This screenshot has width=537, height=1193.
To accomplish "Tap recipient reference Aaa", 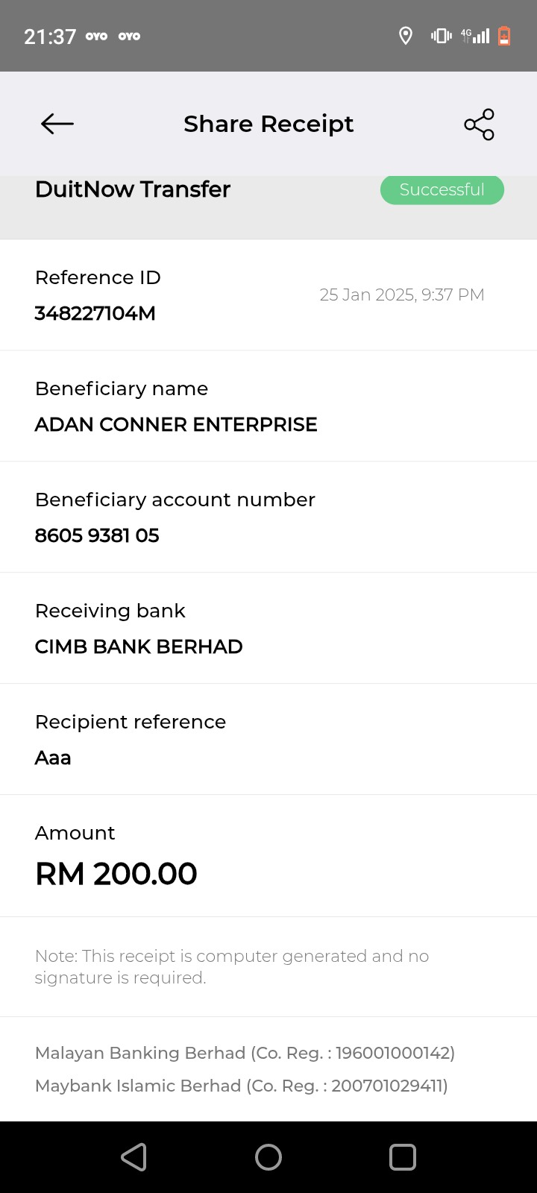I will [x=53, y=758].
